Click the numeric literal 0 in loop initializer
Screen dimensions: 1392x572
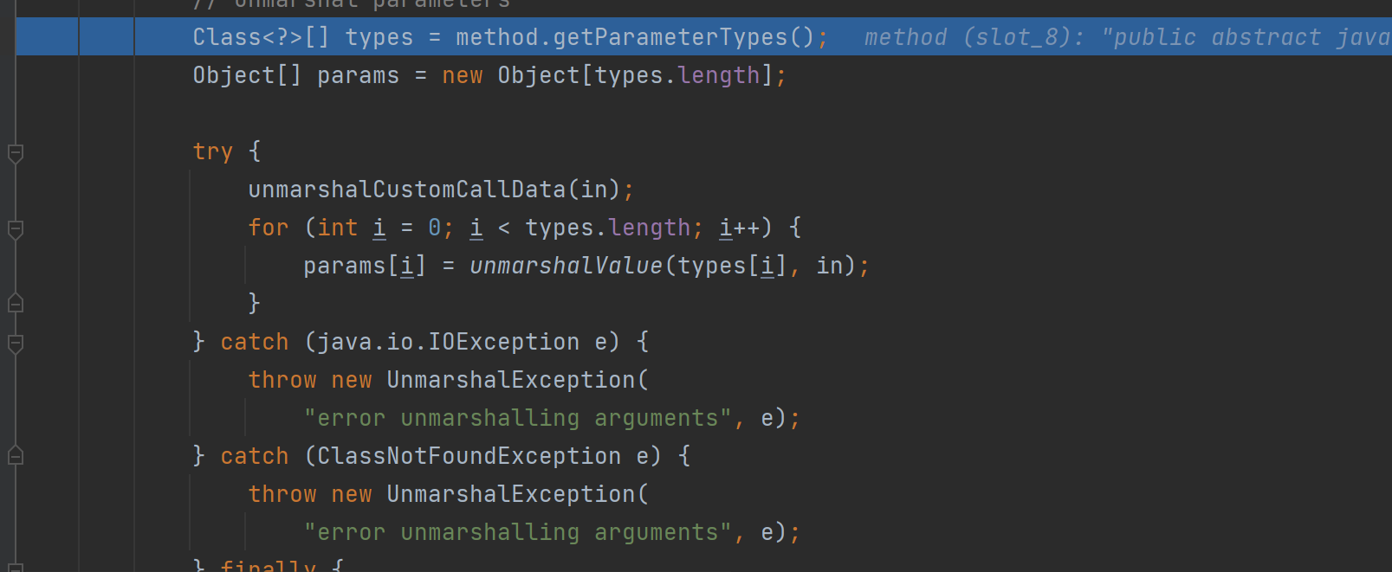click(x=434, y=228)
